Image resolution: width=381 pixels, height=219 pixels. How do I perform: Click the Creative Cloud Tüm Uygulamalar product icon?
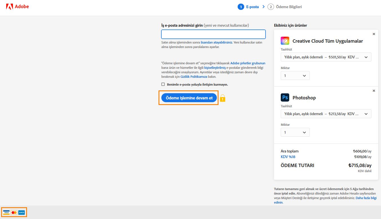285,41
